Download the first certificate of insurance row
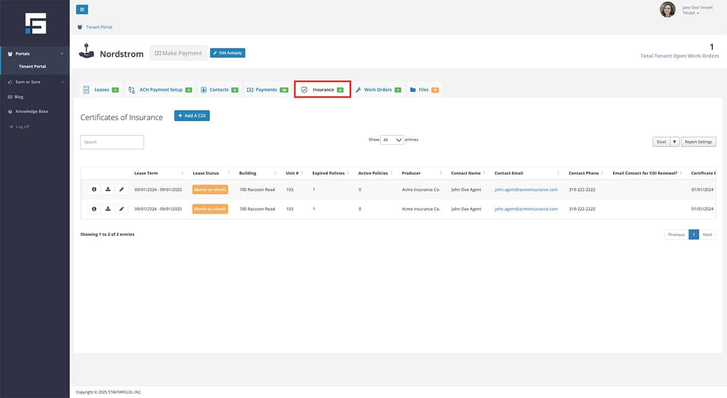The height and width of the screenshot is (398, 727). tap(108, 190)
